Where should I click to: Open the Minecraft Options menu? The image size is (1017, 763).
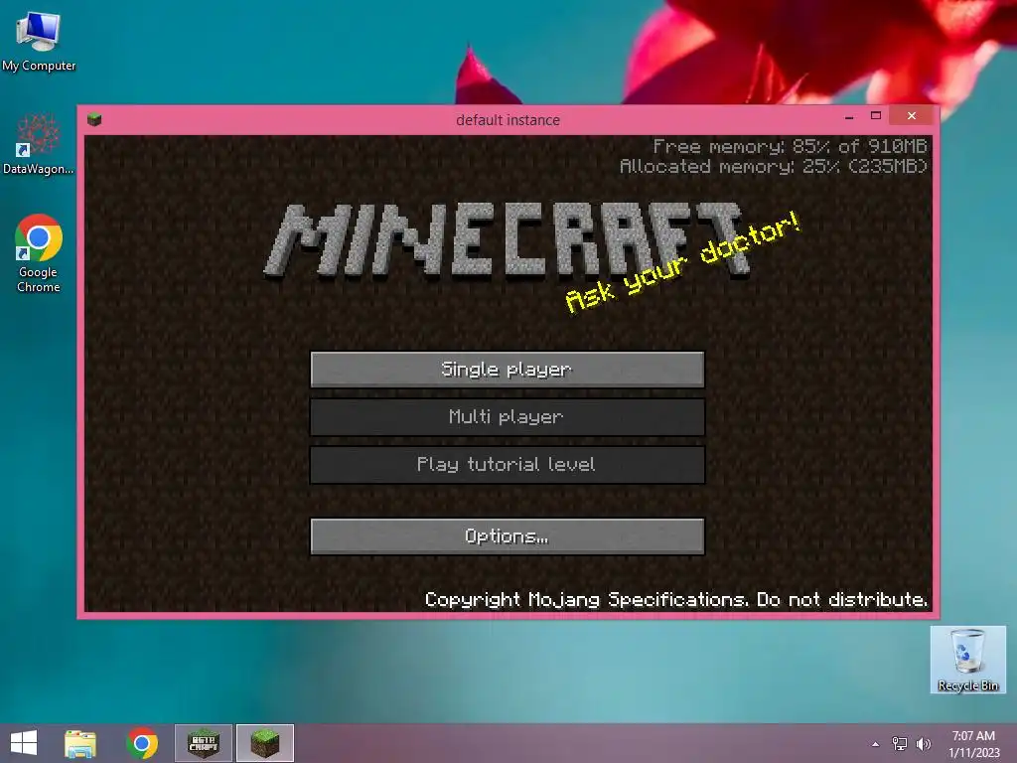[508, 535]
